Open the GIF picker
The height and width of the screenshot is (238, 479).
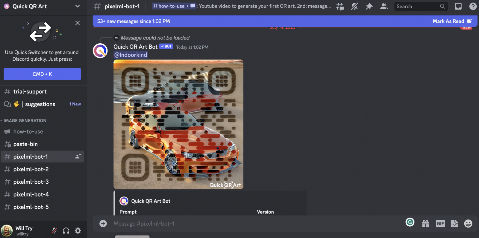point(440,224)
